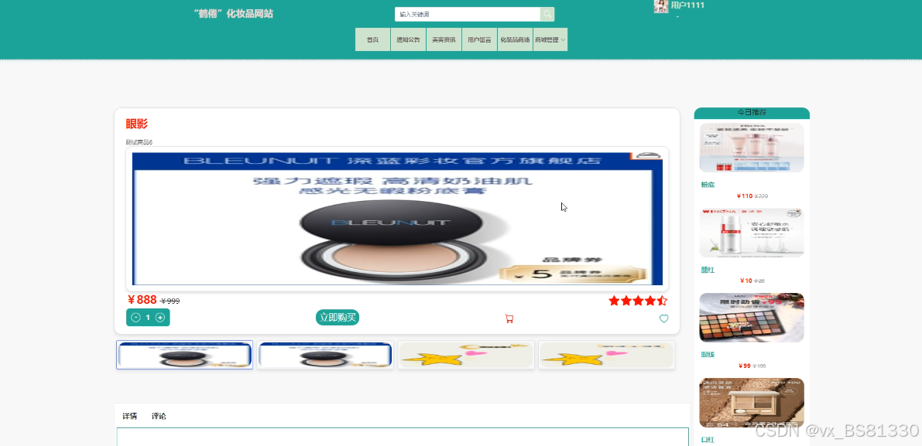This screenshot has width=922, height=446.
Task: Click the product title 眼影
Action: [x=136, y=124]
